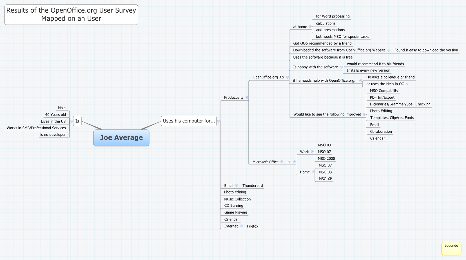The height and width of the screenshot is (260, 466).
Task: Collapse the Work node toggle
Action: pyautogui.click(x=312, y=152)
